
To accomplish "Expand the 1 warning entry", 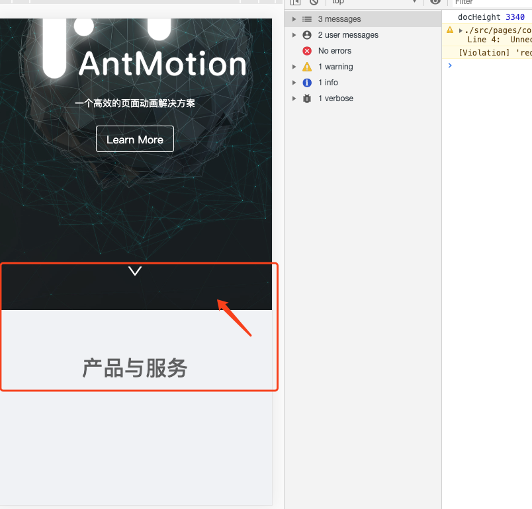I will (294, 67).
